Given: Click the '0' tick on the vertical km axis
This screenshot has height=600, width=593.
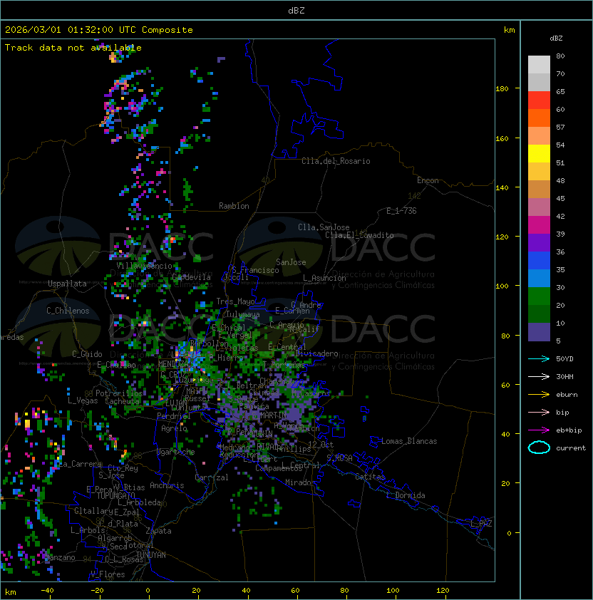Looking at the screenshot, I should tap(509, 534).
